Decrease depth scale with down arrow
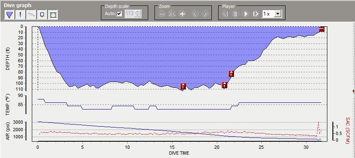Viewport: 355px width, 158px height. coord(137,15)
